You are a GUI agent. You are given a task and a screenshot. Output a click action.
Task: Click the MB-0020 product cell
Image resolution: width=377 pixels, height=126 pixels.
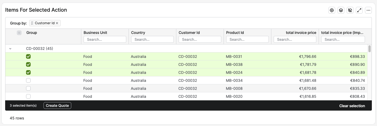234,96
